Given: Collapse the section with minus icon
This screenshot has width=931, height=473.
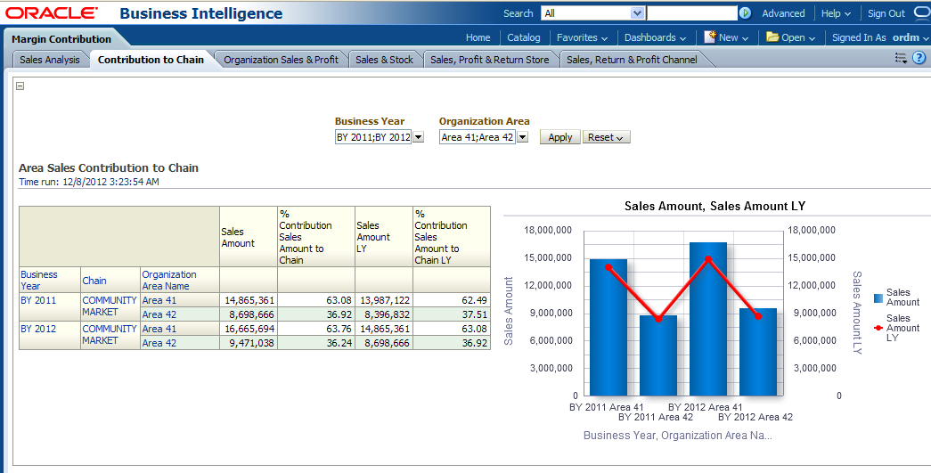Looking at the screenshot, I should [20, 86].
